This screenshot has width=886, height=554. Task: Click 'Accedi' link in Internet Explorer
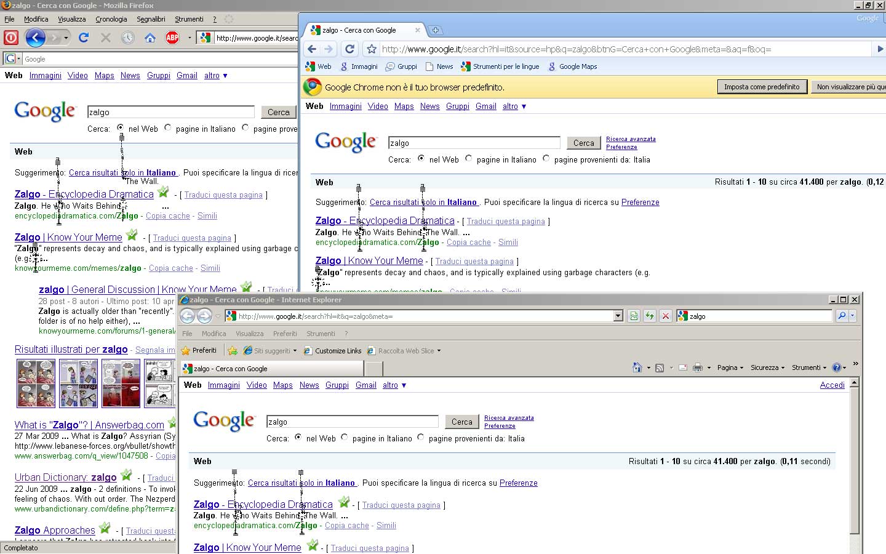pos(832,385)
